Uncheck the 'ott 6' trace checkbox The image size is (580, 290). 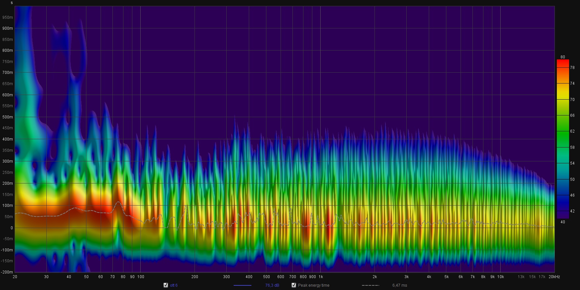tap(166, 285)
